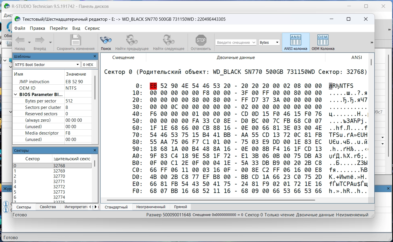Switch to the Свойства tab

48,207
